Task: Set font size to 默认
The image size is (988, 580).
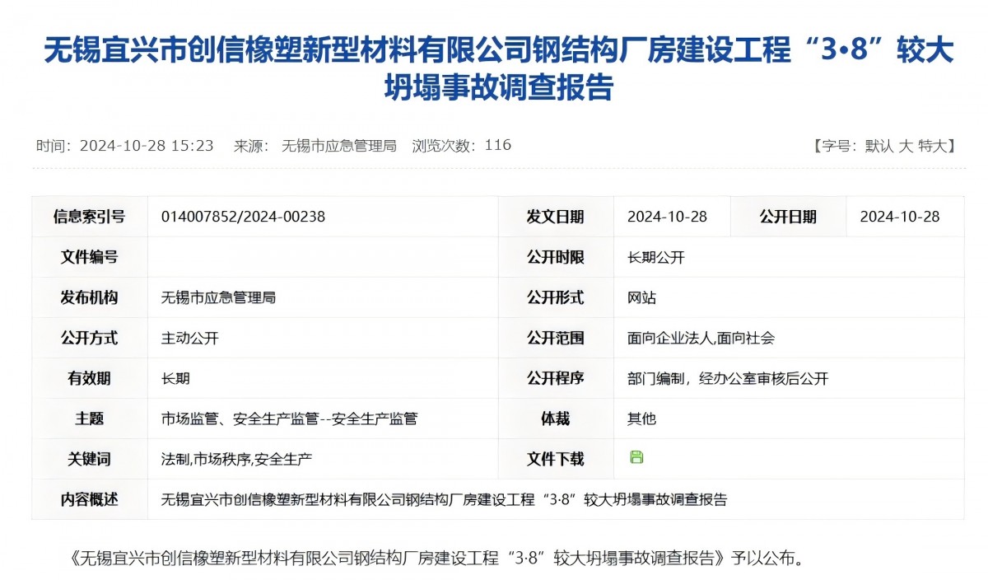Action: (878, 146)
